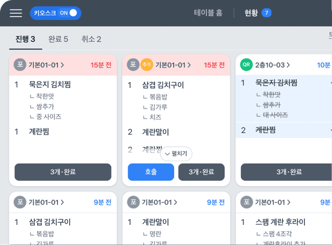Select the 진행 3 tab
The width and height of the screenshot is (332, 245).
pos(26,39)
